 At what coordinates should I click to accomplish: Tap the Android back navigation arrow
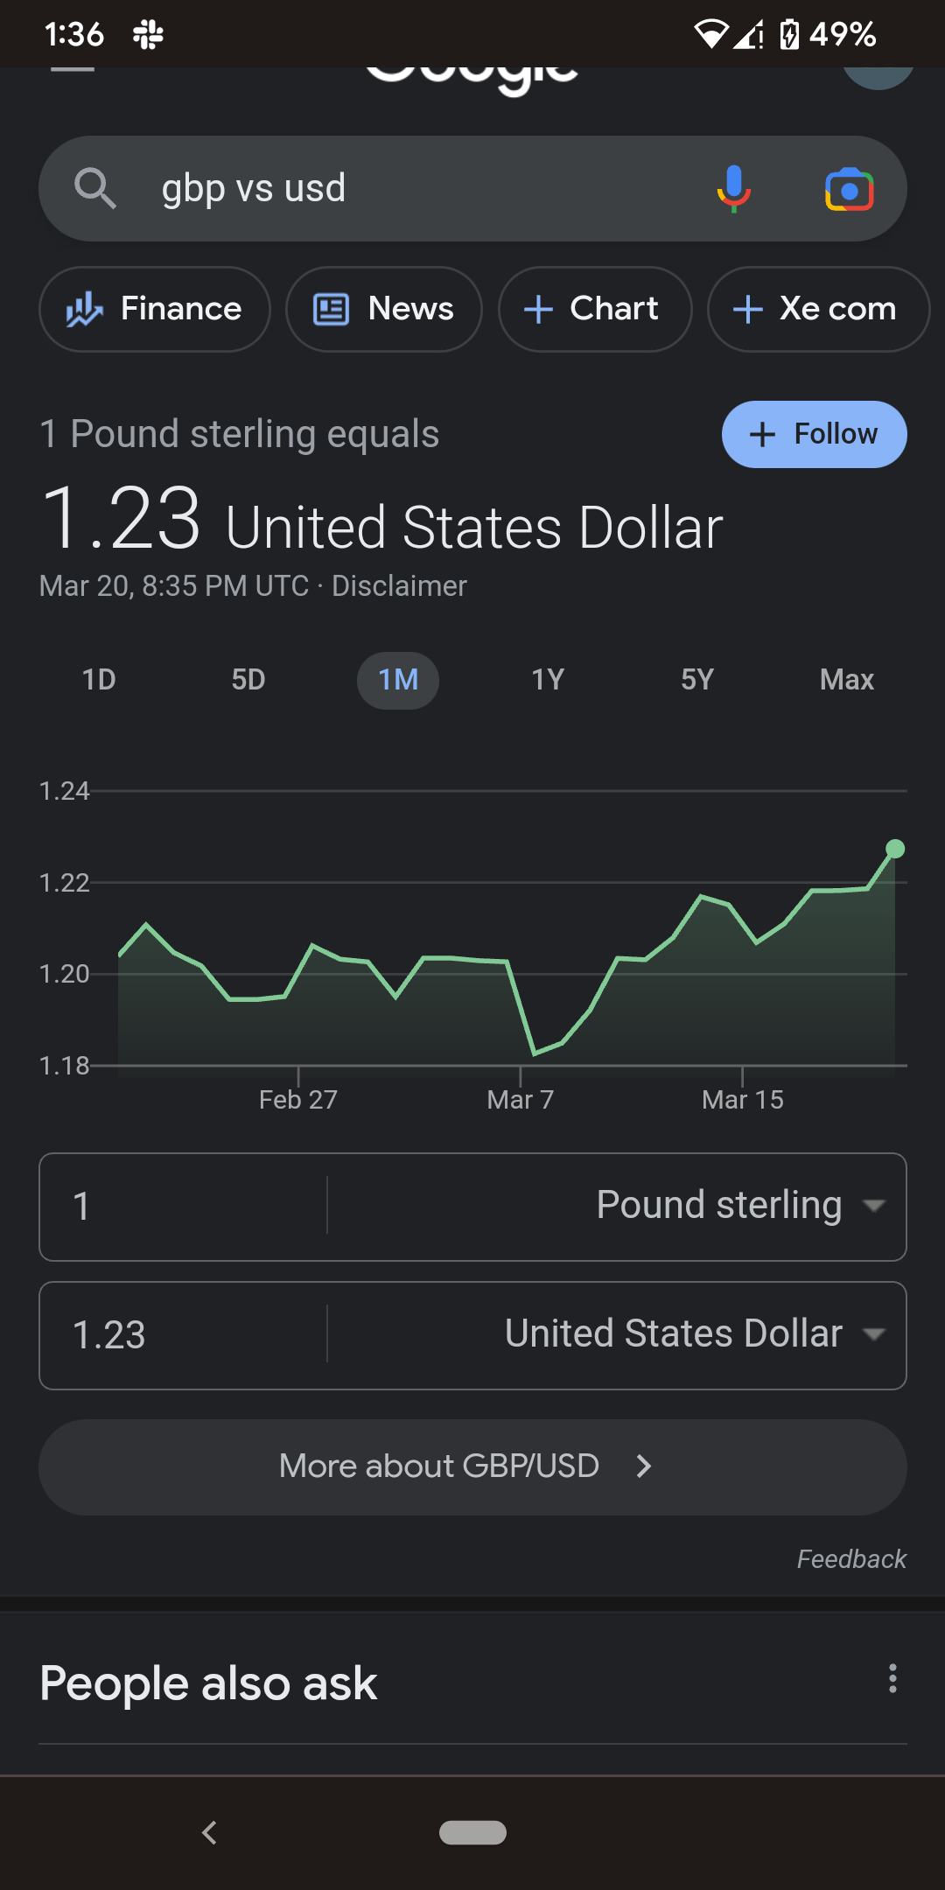(209, 1832)
